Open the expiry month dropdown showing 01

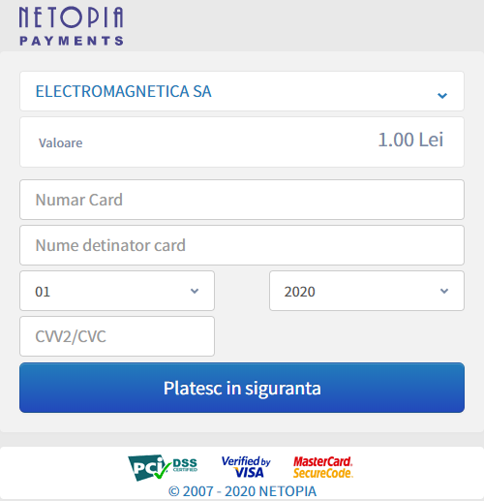point(117,291)
